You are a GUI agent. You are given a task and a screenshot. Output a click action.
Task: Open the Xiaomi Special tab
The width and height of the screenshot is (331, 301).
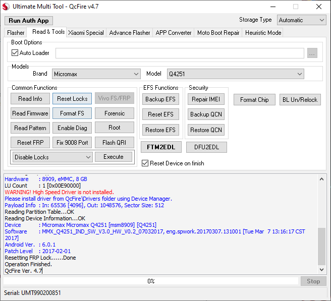pyautogui.click(x=86, y=33)
